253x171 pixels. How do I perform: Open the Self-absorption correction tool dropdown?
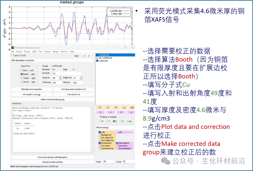pyautogui.click(x=53, y=60)
